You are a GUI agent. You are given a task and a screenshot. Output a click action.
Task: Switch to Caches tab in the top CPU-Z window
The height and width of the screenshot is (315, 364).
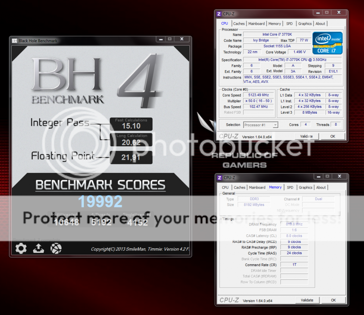point(239,24)
